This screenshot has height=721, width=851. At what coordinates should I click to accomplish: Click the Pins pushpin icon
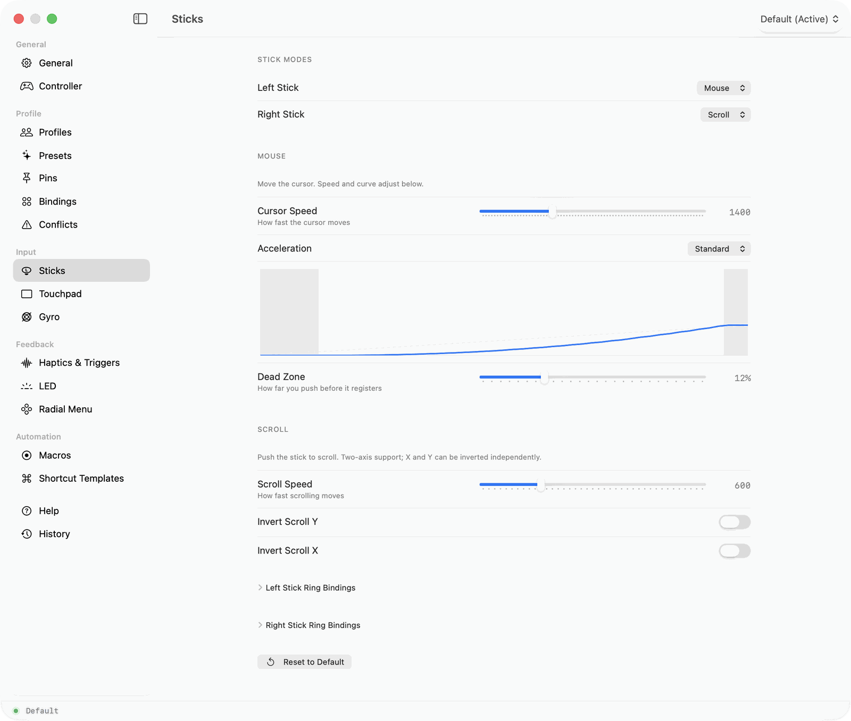coord(27,178)
